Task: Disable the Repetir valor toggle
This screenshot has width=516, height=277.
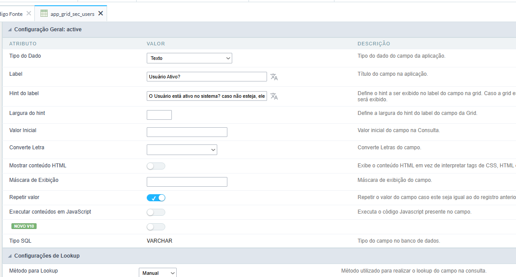Action: [x=156, y=198]
